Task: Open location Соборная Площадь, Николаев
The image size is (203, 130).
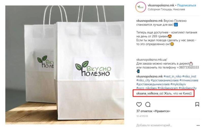Action: click(166, 9)
